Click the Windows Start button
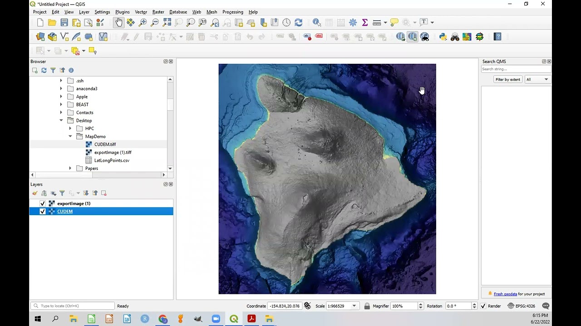This screenshot has width=581, height=326. click(38, 319)
